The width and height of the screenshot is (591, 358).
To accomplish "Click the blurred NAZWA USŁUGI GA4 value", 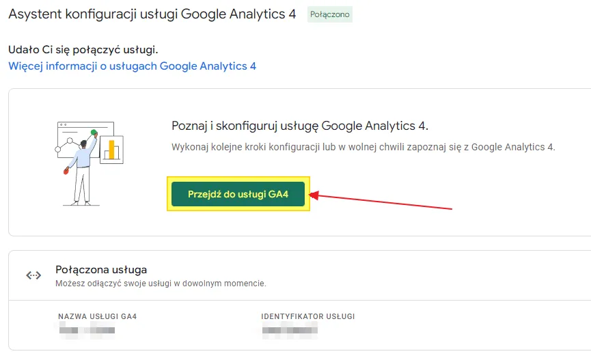I will (87, 331).
